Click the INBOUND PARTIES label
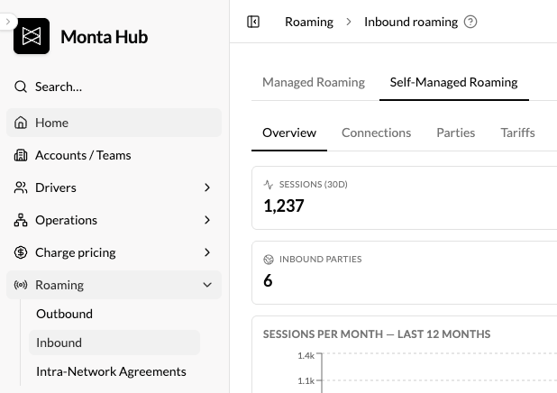Screen dimensions: 557x393 coord(321,260)
